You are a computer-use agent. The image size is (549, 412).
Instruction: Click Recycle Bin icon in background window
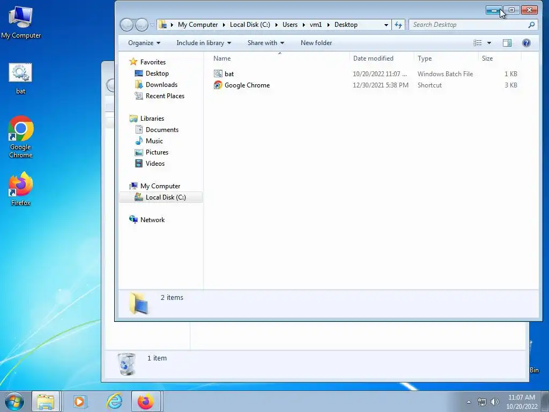(x=126, y=364)
